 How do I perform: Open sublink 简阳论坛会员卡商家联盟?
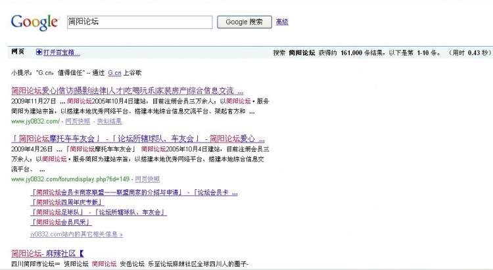(134, 192)
